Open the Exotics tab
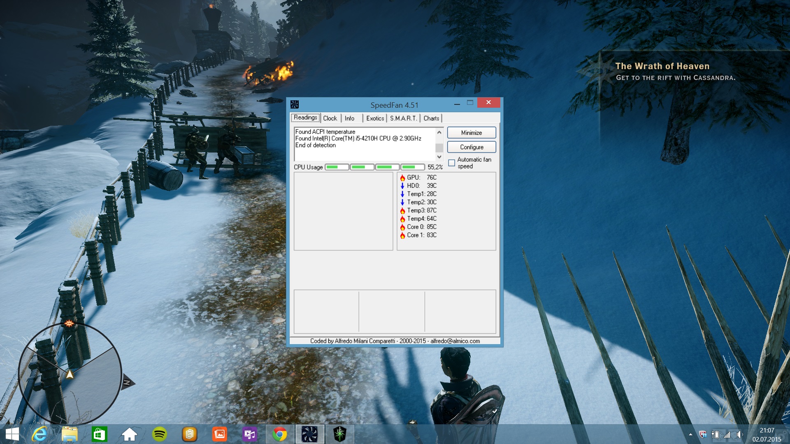This screenshot has height=444, width=790. (x=375, y=118)
